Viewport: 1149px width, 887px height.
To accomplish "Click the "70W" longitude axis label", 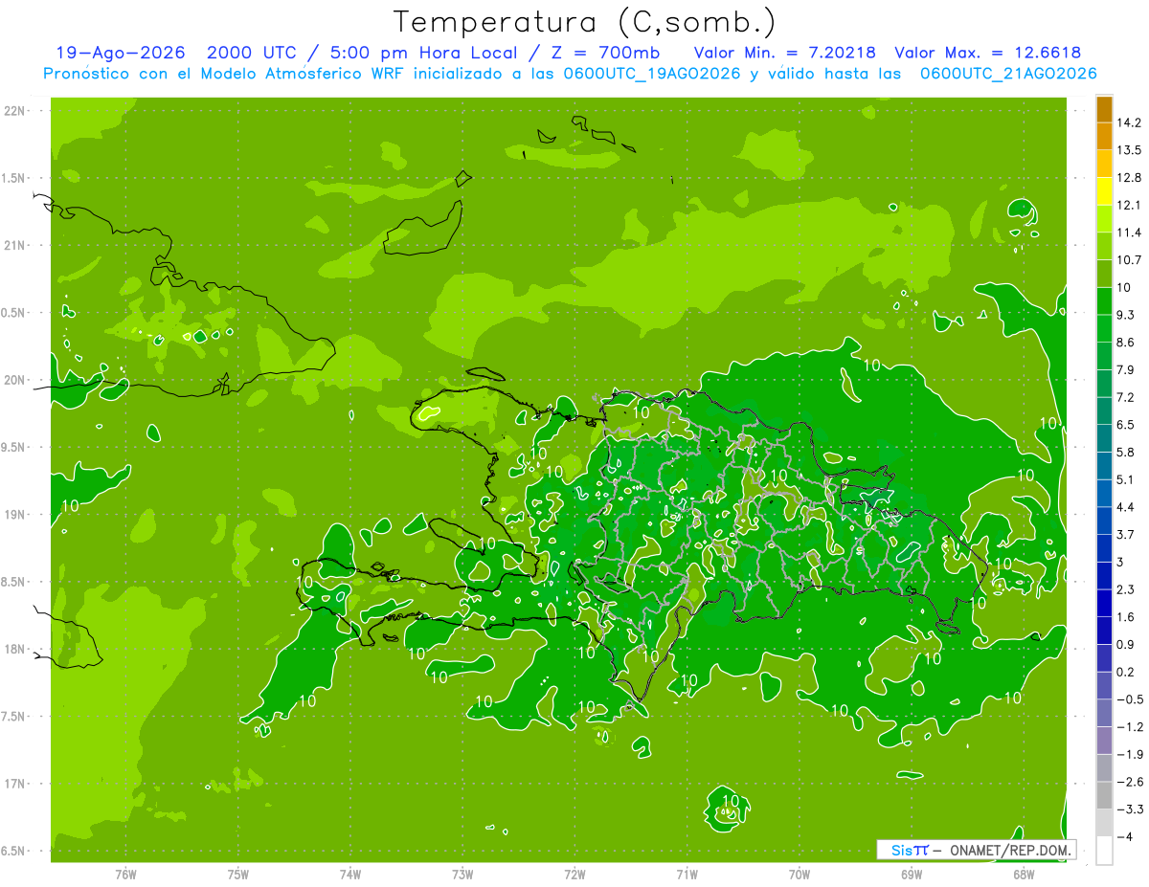I will tap(800, 875).
